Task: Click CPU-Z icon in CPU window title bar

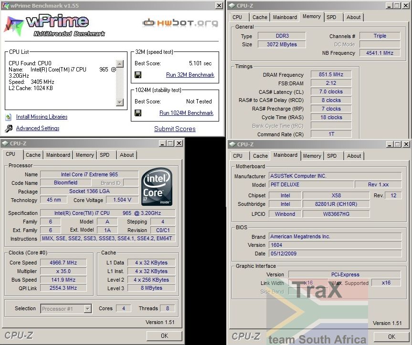Action: pyautogui.click(x=5, y=143)
